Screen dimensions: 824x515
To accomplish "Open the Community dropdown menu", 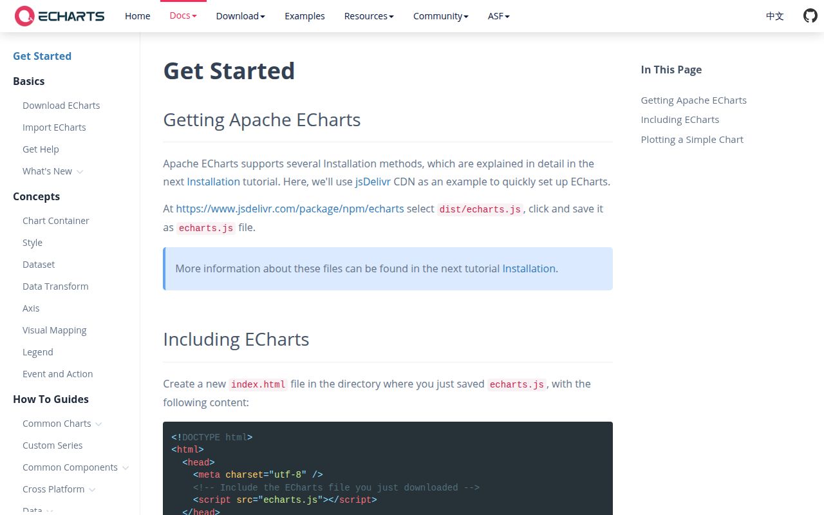I will [441, 16].
